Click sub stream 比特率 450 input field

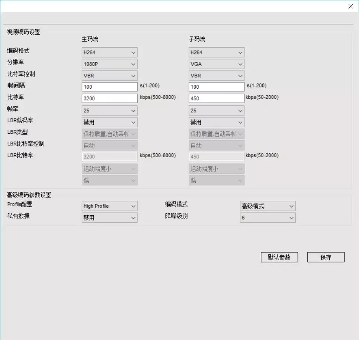pos(217,99)
